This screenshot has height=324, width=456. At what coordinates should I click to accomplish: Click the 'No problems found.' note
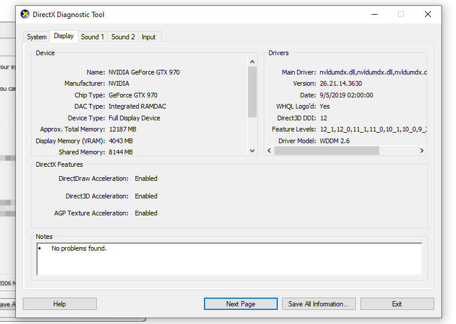79,248
